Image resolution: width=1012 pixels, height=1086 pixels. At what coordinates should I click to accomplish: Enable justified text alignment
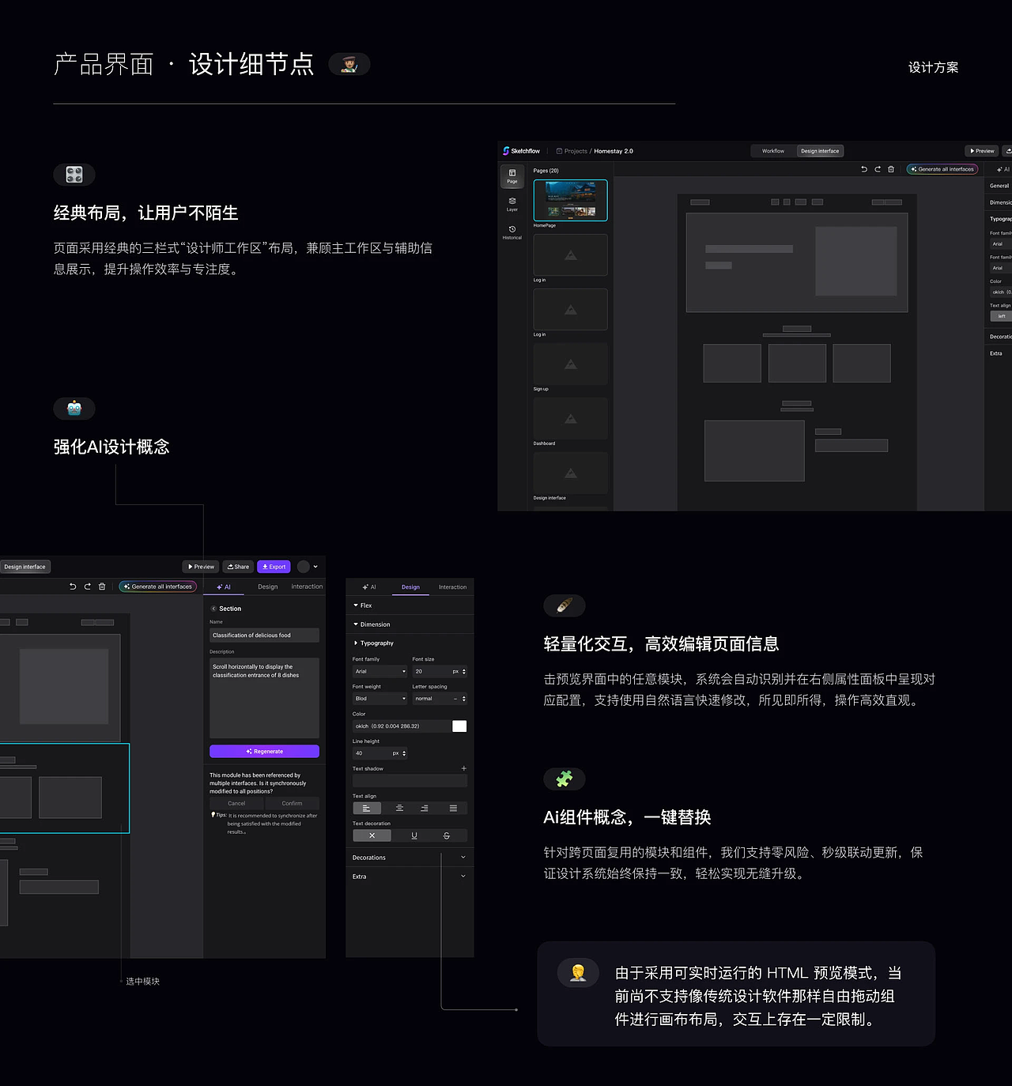[454, 808]
